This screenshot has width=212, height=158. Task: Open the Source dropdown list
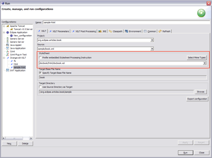[152, 49]
